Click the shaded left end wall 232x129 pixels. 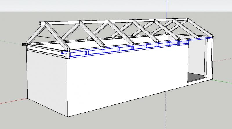tap(46, 81)
